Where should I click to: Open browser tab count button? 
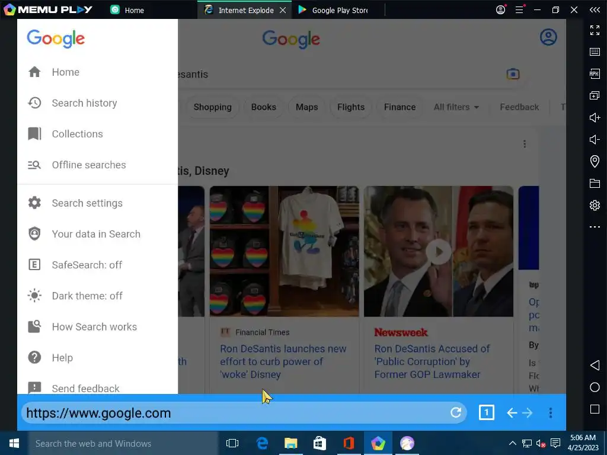pyautogui.click(x=486, y=412)
